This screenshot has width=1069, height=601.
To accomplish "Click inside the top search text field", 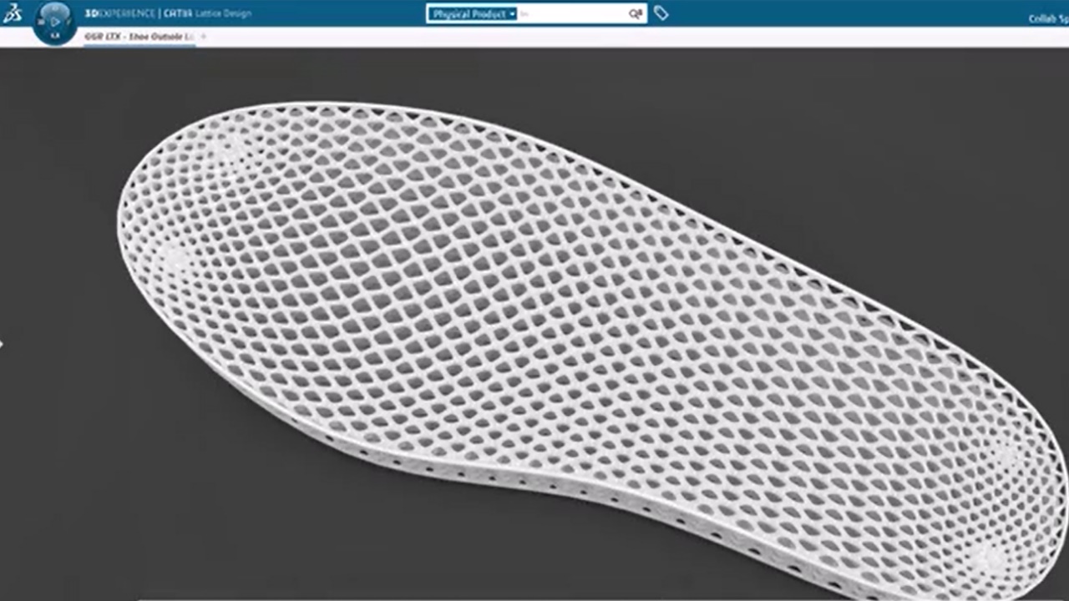I will pyautogui.click(x=571, y=14).
